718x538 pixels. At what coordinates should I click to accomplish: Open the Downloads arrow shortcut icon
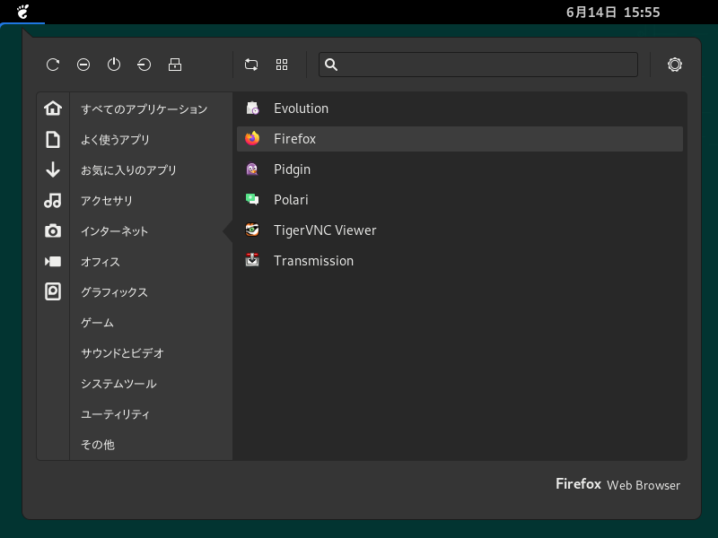(53, 169)
